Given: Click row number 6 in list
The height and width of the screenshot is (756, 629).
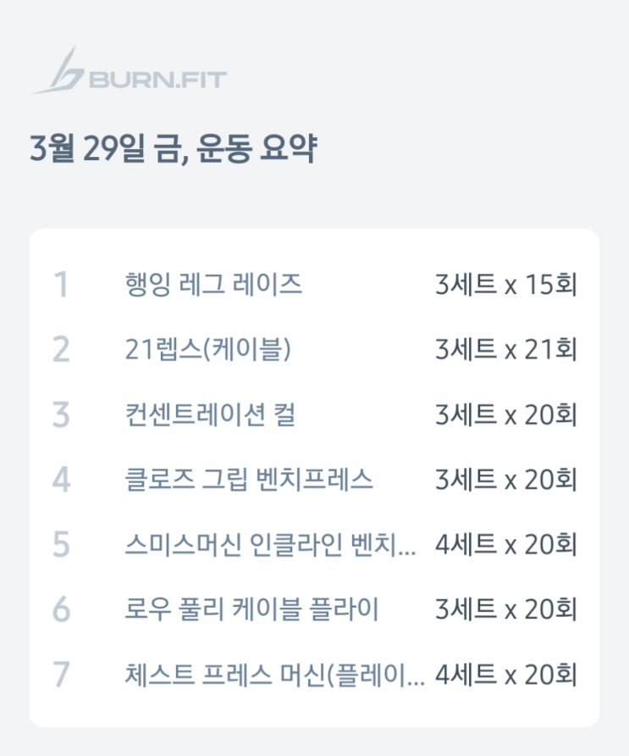Looking at the screenshot, I should tap(59, 609).
